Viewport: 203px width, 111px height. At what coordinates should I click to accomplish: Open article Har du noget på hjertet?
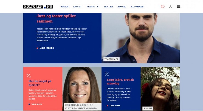coord(40,83)
